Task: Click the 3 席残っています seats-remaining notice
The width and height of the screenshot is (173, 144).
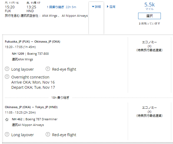Action: click(149, 23)
